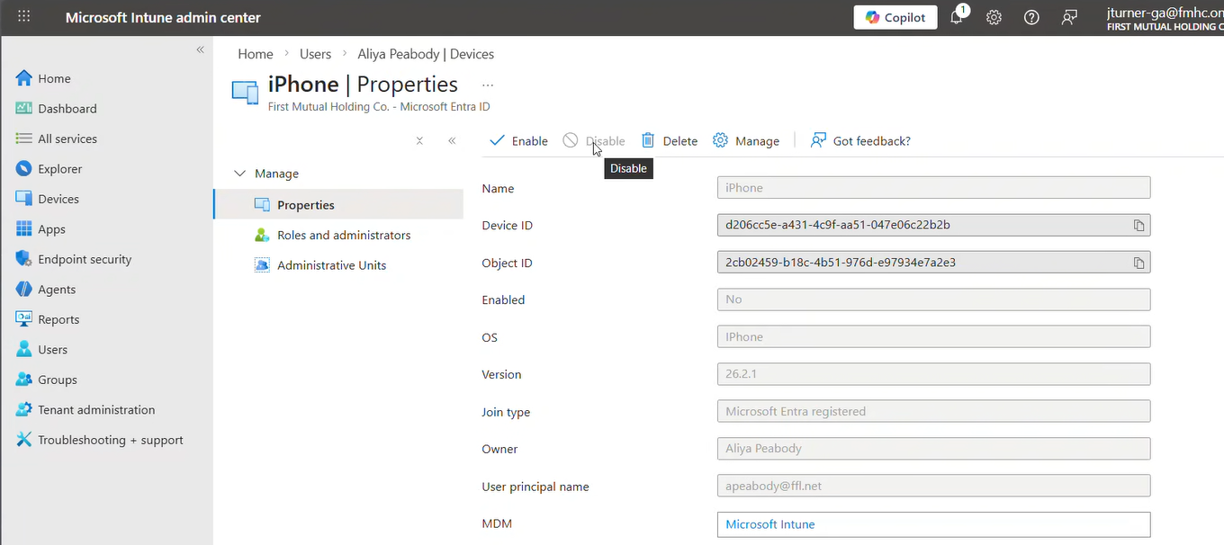Collapse the Manage tree group

[239, 174]
